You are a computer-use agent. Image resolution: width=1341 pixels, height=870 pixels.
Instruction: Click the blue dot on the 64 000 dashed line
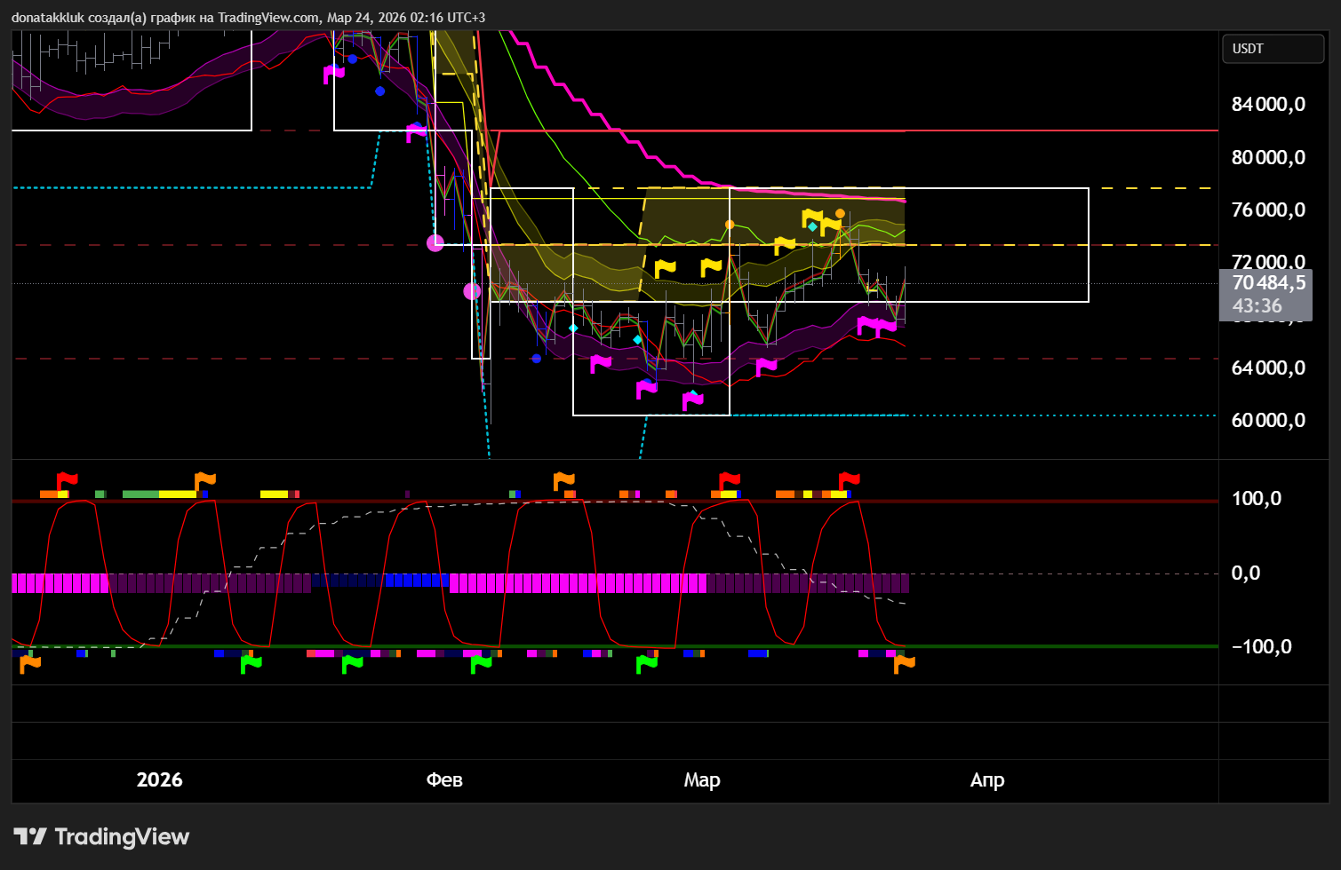click(x=536, y=359)
